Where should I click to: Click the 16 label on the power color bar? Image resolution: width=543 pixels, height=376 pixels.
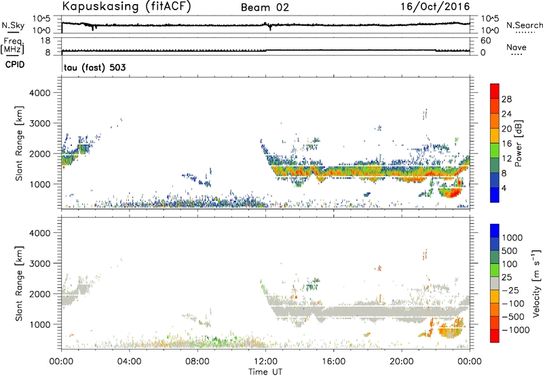pyautogui.click(x=506, y=143)
